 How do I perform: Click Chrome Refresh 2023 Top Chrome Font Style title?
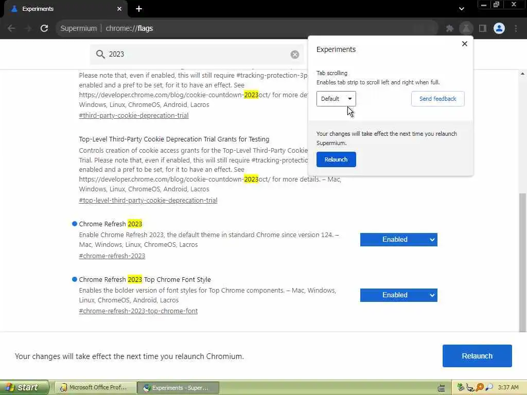[145, 279]
